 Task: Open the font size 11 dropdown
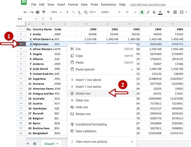pyautogui.click(x=131, y=12)
